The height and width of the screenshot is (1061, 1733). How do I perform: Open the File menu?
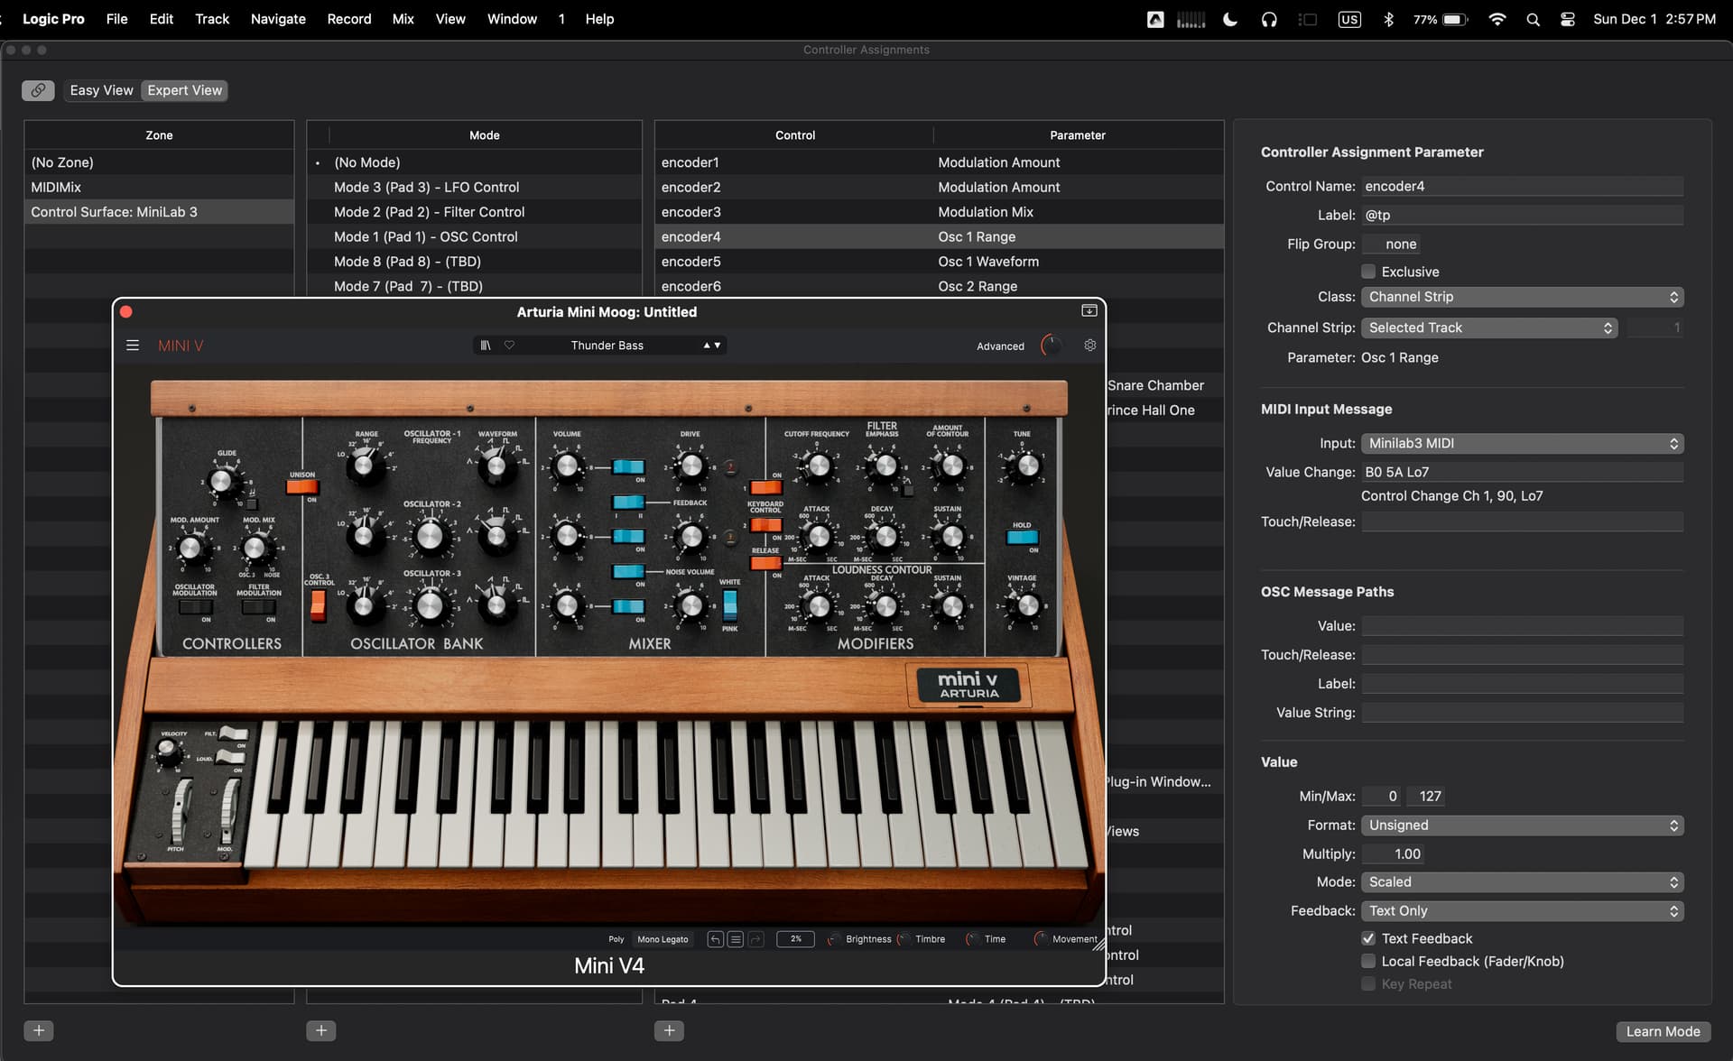click(116, 19)
